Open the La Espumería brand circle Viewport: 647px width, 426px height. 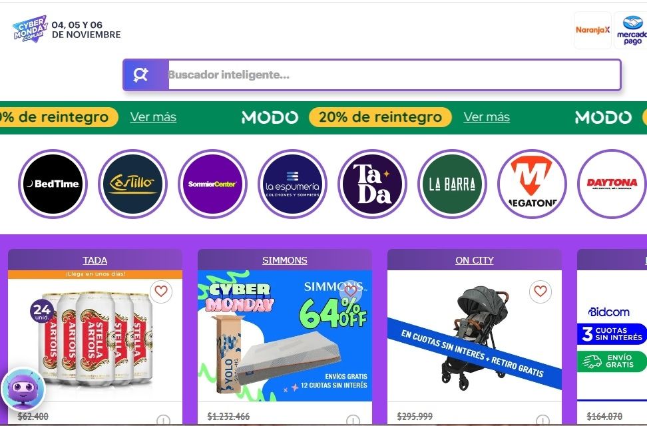[293, 184]
